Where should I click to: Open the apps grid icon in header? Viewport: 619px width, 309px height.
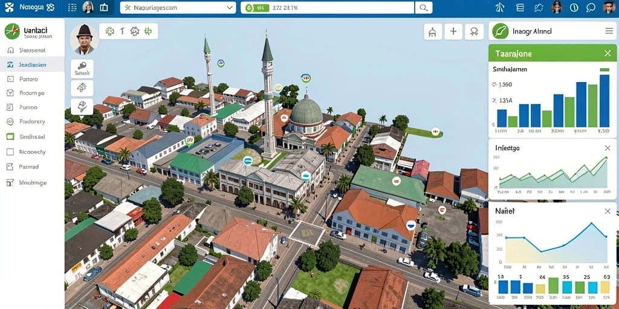73,7
